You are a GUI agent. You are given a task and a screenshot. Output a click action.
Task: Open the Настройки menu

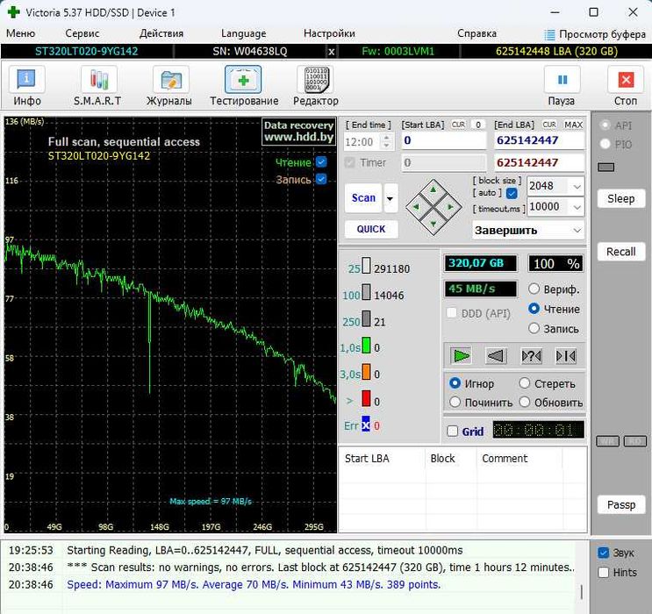pos(329,33)
